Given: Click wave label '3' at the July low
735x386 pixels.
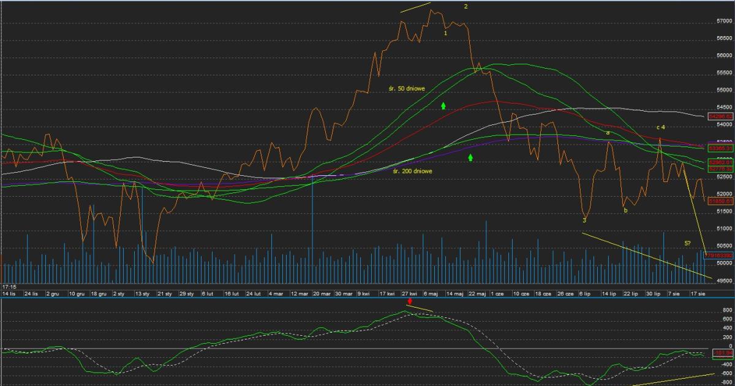Looking at the screenshot, I should [x=584, y=220].
